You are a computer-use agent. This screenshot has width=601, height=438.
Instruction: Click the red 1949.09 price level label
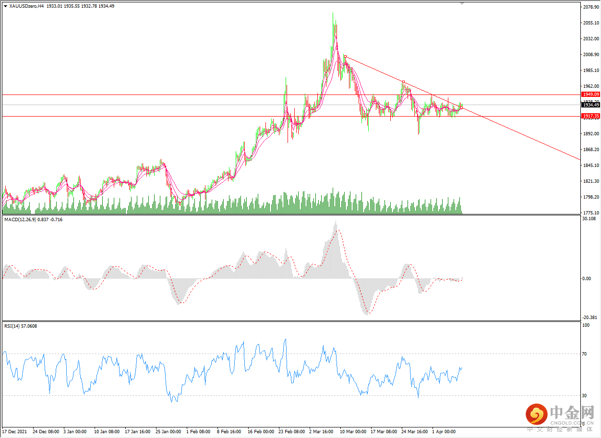point(590,95)
